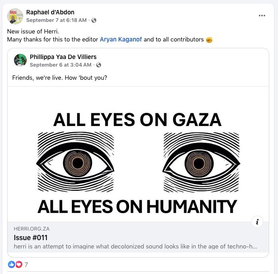278x274 pixels.
Task: Open Phillippa Yaa De Villiers' profile name
Action: click(x=63, y=57)
